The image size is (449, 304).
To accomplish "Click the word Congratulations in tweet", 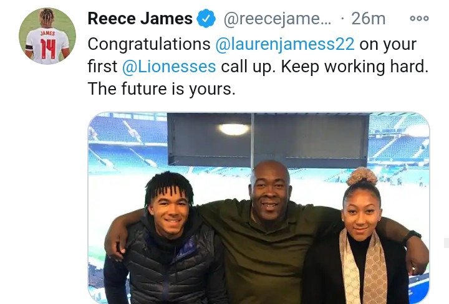I will pyautogui.click(x=149, y=44).
